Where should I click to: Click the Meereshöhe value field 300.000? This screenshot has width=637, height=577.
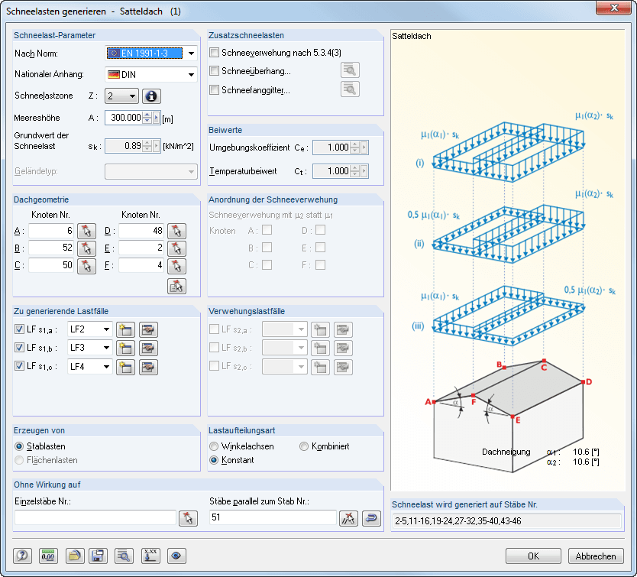coord(124,118)
